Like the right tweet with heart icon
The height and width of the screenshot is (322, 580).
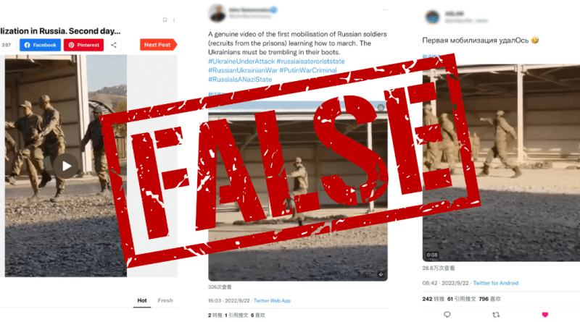click(x=545, y=315)
